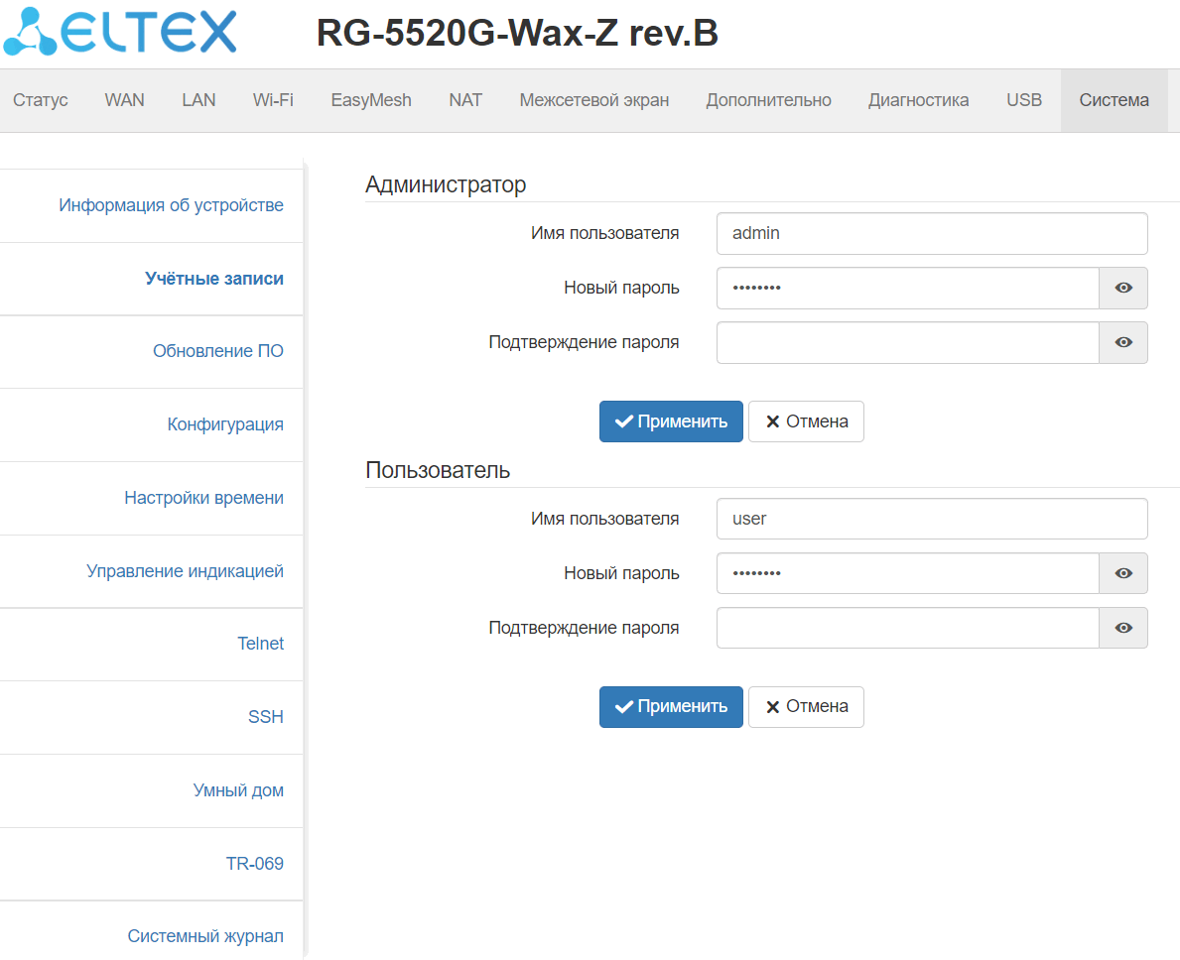Open the Статус tab
1180x960 pixels.
[41, 101]
